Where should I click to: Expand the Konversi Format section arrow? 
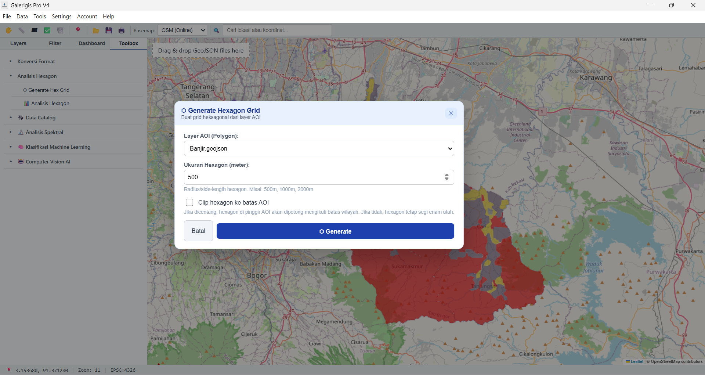pyautogui.click(x=11, y=61)
